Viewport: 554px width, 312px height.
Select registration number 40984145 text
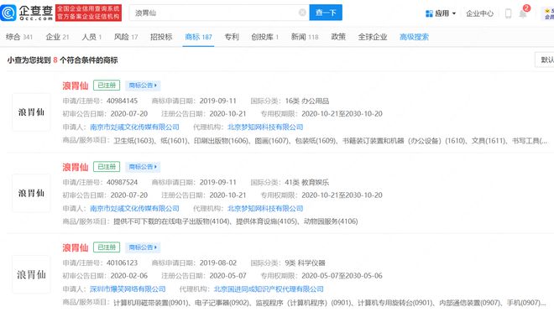pyautogui.click(x=122, y=101)
